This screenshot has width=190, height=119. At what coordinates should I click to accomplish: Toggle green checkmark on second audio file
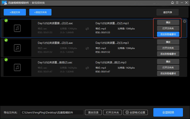tap(6, 40)
